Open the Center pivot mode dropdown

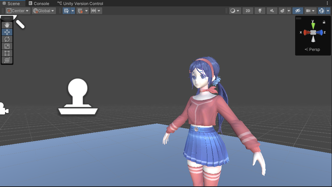click(x=18, y=11)
